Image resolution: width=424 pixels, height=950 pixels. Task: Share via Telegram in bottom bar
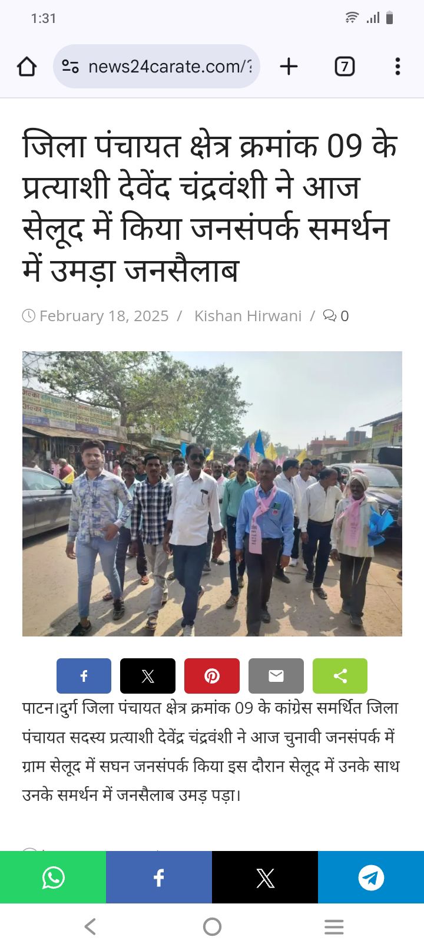[371, 878]
